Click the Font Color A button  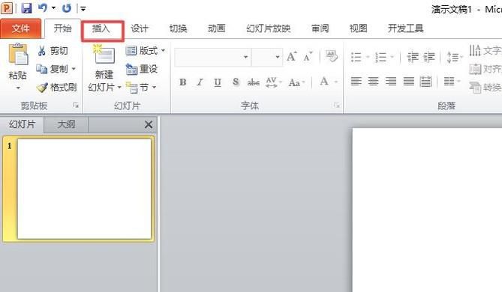point(324,82)
